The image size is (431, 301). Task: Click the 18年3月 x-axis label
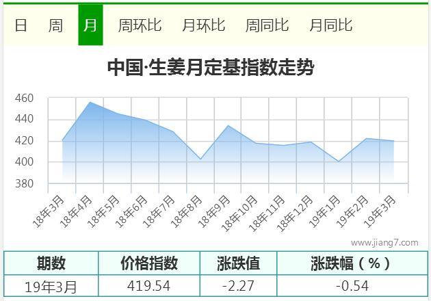tap(49, 211)
